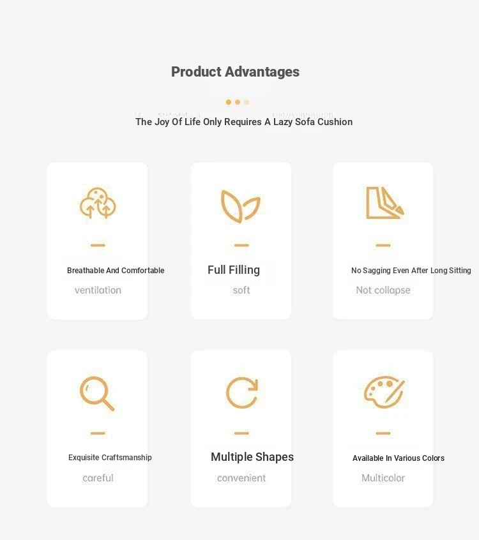Click the Product Advantages heading

pos(235,71)
